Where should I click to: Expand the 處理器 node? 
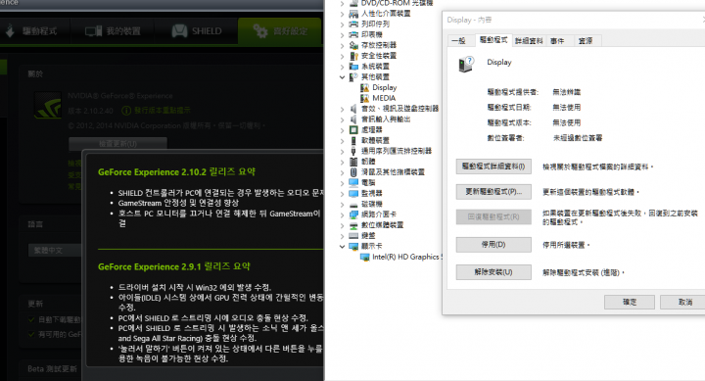(x=342, y=130)
